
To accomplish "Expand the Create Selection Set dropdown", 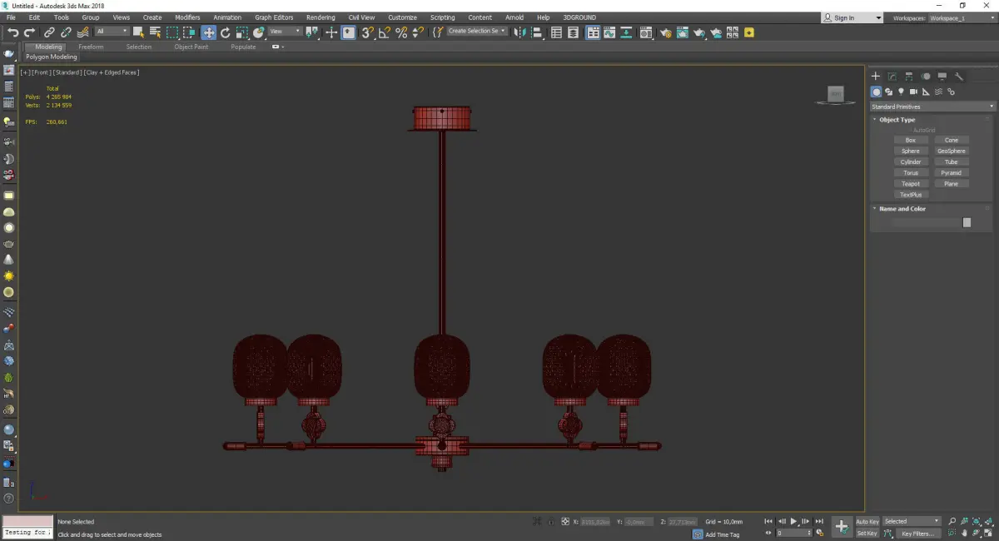I will [x=477, y=32].
